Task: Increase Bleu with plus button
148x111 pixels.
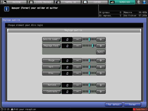Action: point(101,73)
